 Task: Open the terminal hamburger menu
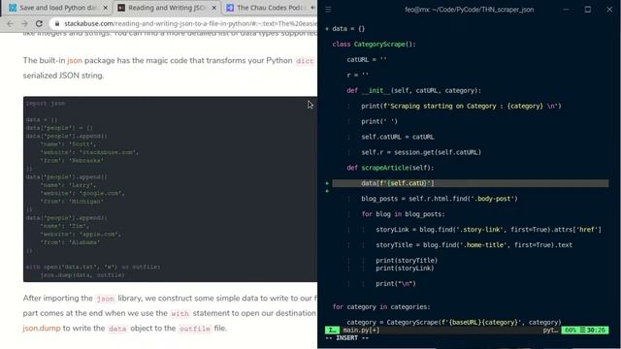point(328,9)
